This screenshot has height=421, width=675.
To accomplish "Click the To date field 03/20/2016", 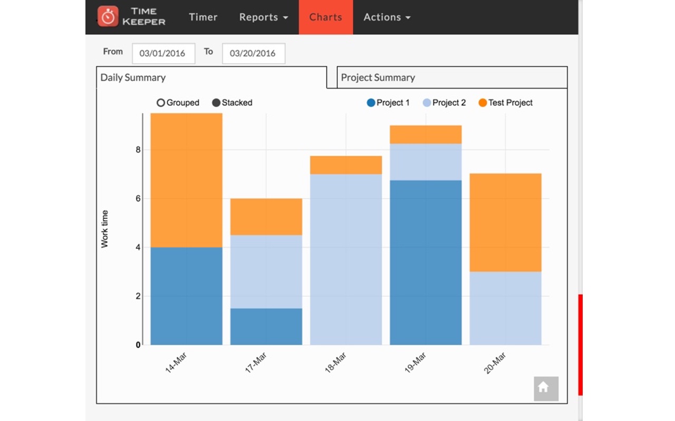I will click(253, 53).
